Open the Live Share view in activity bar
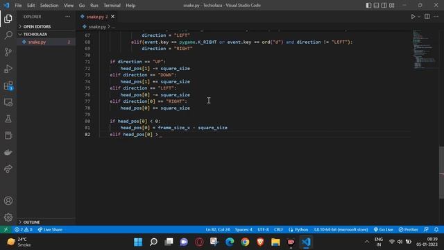 (8, 169)
